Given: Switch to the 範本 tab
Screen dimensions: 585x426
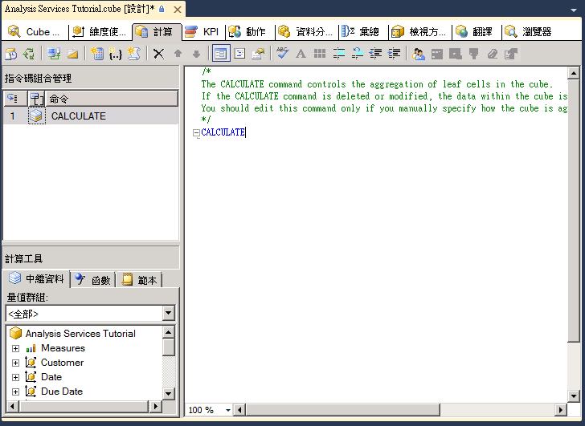Looking at the screenshot, I should [139, 280].
